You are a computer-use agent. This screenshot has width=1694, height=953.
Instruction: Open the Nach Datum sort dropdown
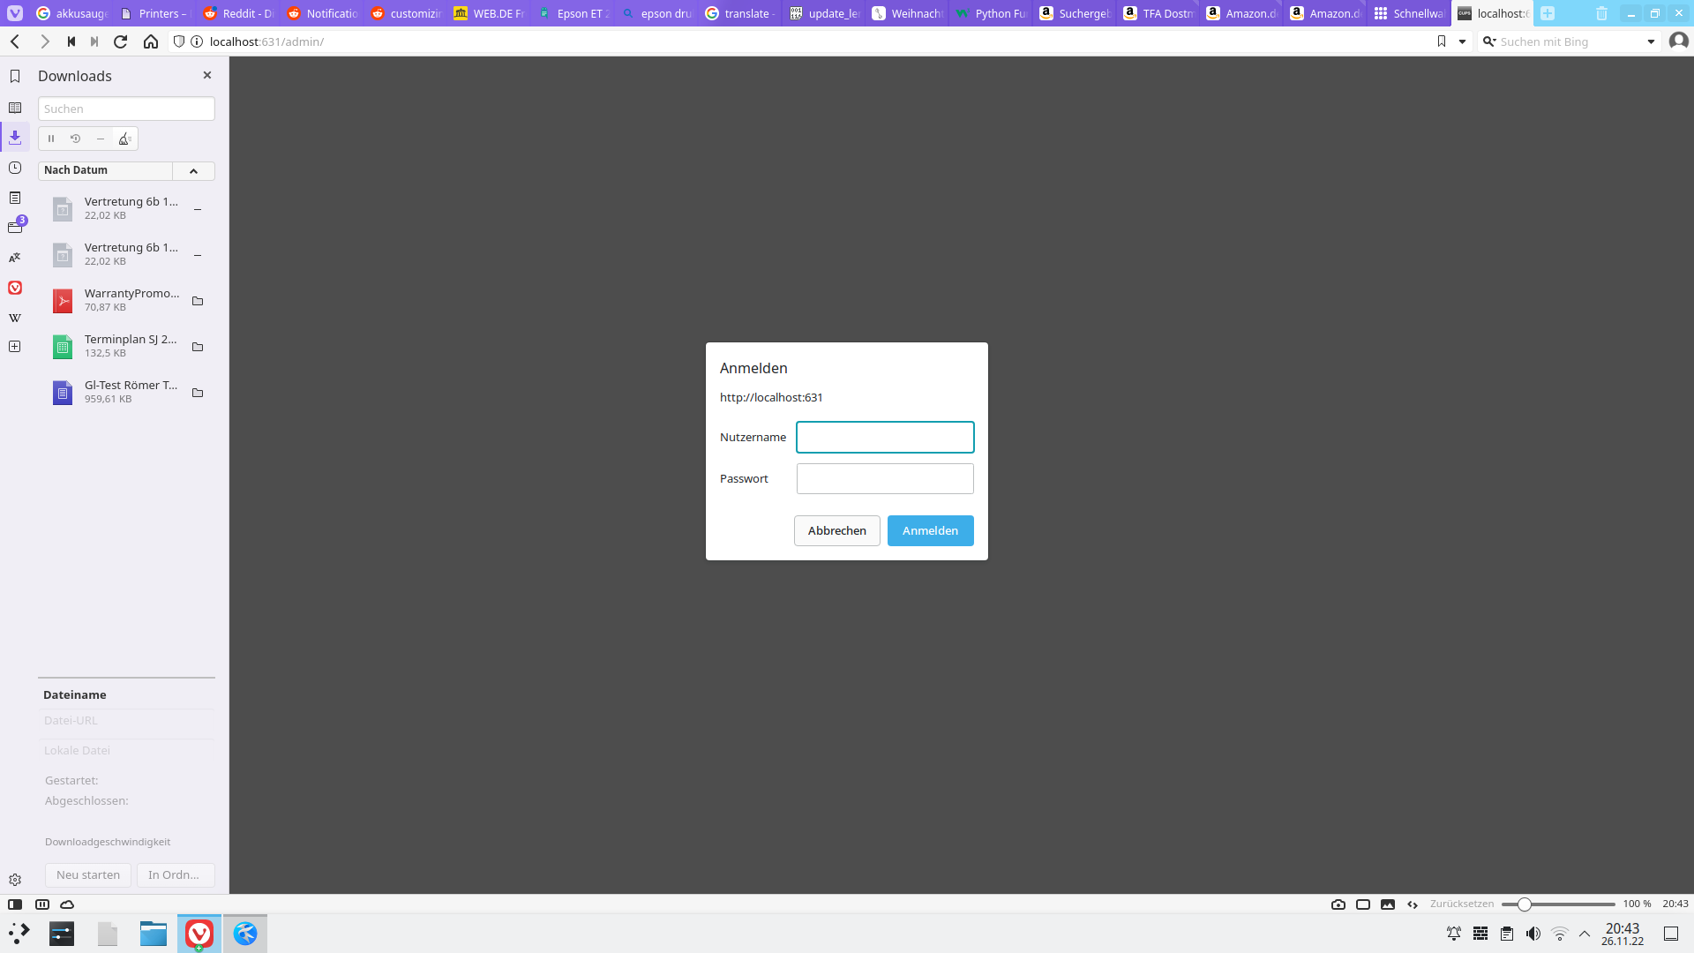tap(105, 170)
